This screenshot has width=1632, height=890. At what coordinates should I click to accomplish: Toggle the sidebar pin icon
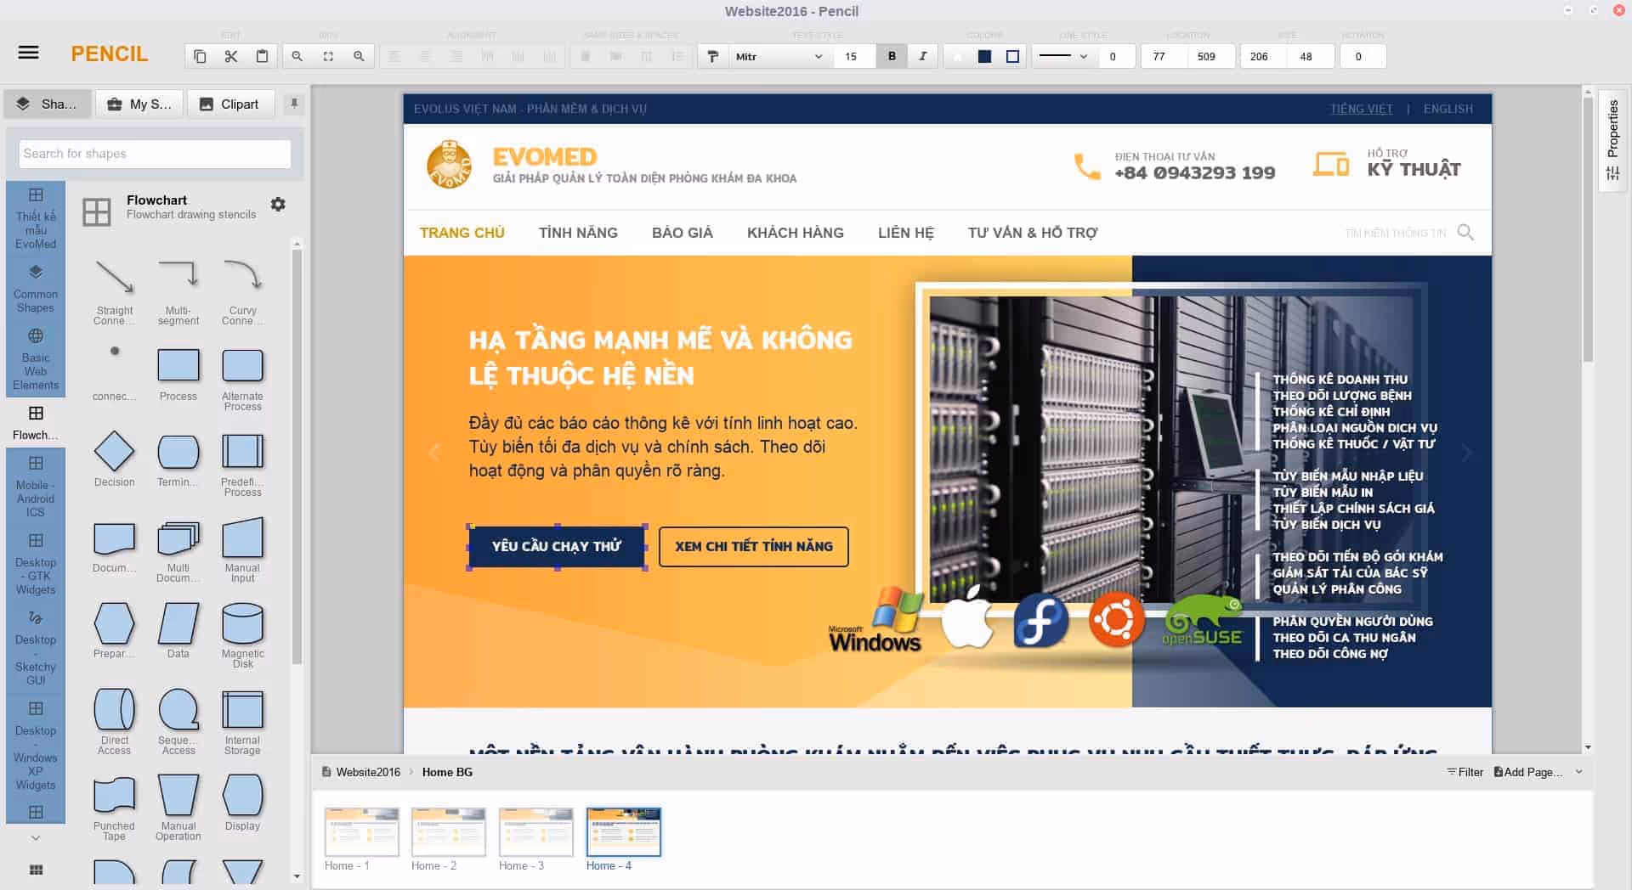tap(294, 104)
